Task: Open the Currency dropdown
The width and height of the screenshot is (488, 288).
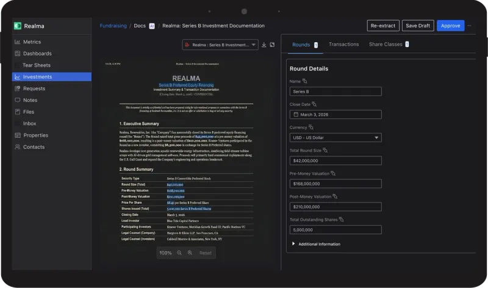Action: (335, 138)
